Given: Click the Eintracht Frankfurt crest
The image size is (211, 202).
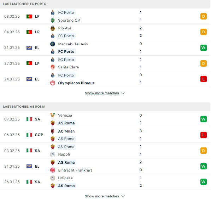Looking at the screenshot, I should (x=53, y=170).
